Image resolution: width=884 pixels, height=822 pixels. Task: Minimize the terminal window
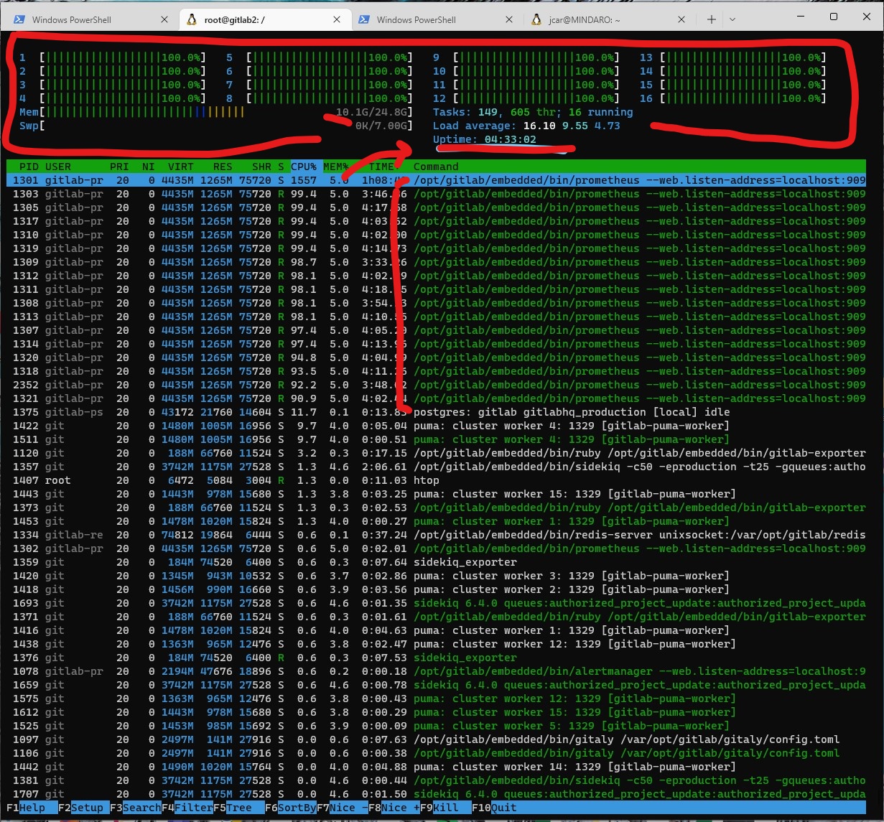801,16
